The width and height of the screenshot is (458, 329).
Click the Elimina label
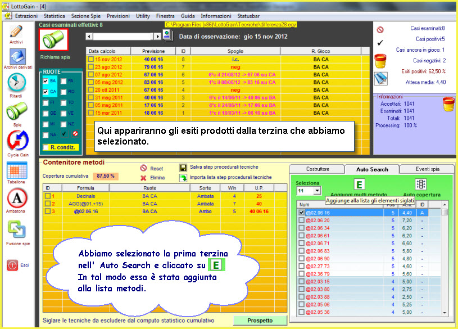click(x=157, y=178)
